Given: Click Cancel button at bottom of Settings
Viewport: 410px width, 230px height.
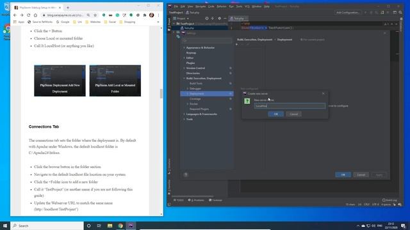Looking at the screenshot, I should click(x=361, y=174).
